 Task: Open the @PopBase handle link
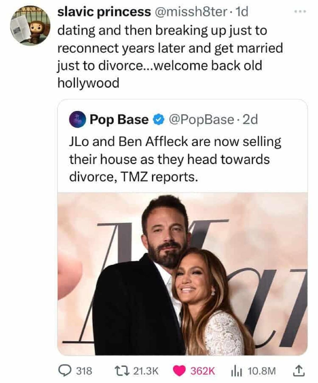[x=201, y=120]
